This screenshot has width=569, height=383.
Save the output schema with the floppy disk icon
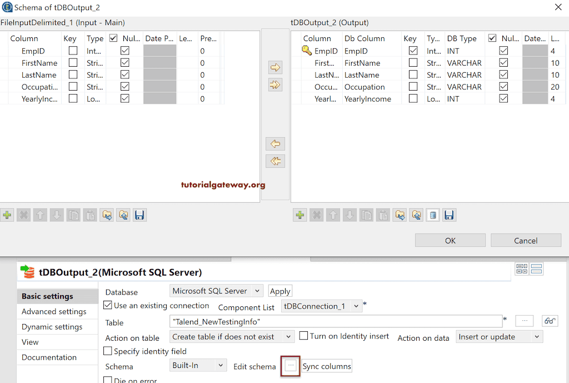pyautogui.click(x=450, y=215)
